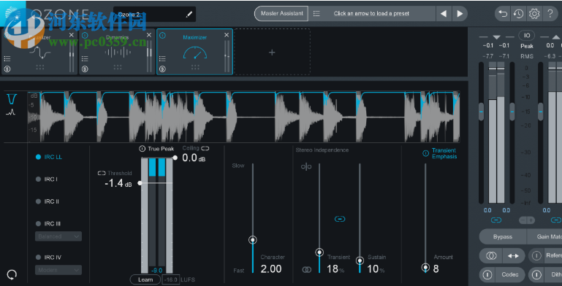562x286 pixels.
Task: Toggle Transient Emphasis power button
Action: 425,153
